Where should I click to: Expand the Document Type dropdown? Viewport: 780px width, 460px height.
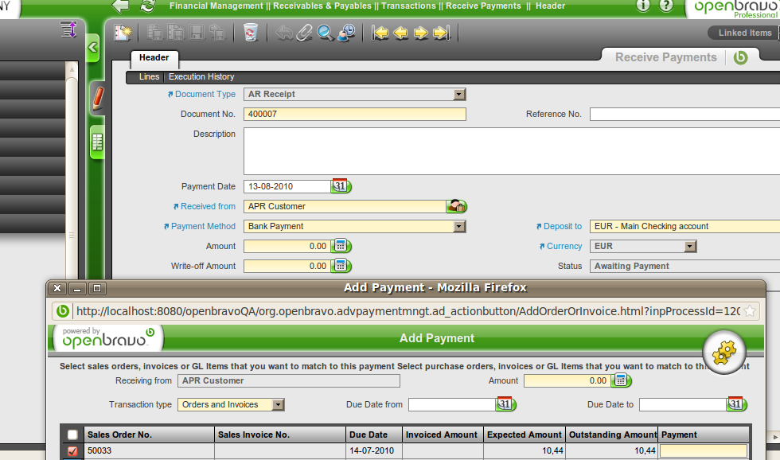pyautogui.click(x=458, y=94)
